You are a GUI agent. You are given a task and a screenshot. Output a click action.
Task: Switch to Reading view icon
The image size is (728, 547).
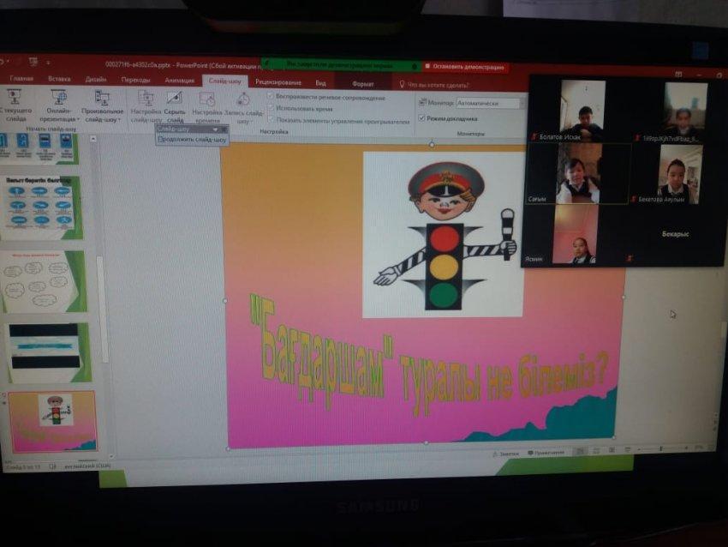[612, 450]
